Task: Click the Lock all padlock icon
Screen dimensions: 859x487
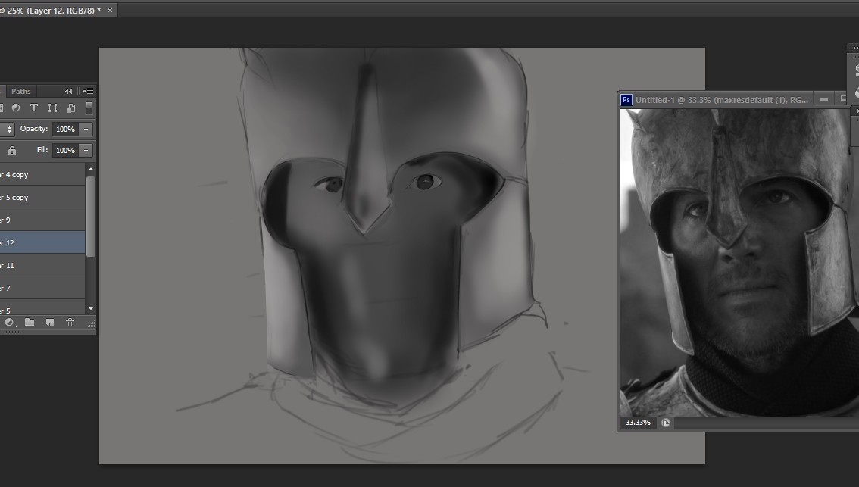Action: click(11, 150)
